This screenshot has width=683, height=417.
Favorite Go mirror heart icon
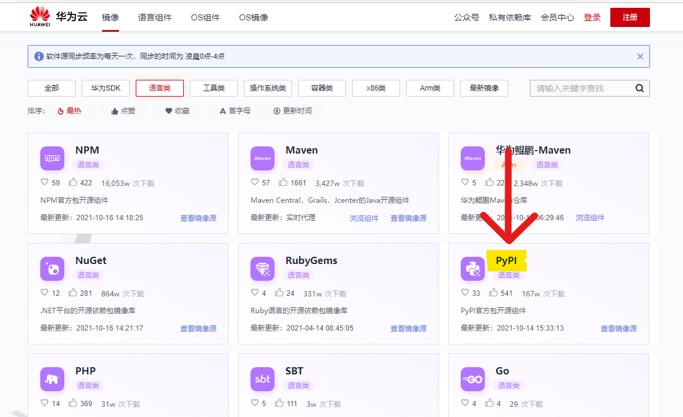pyautogui.click(x=465, y=403)
